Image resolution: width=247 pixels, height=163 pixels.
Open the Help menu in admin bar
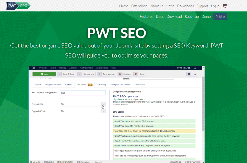[113, 68]
